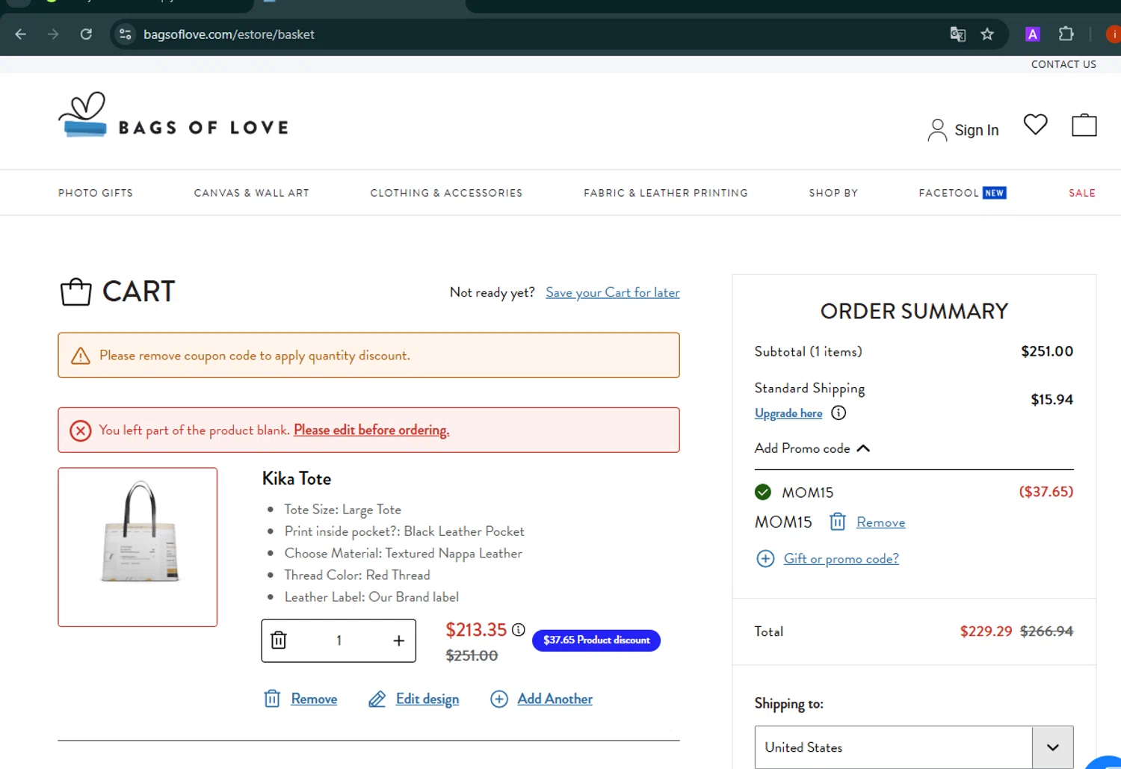Click the cart warning triangle icon
The image size is (1121, 769).
pyautogui.click(x=80, y=356)
